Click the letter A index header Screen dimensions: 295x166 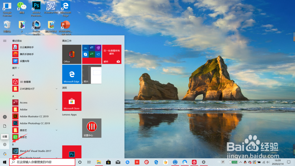pyautogui.click(x=13, y=96)
